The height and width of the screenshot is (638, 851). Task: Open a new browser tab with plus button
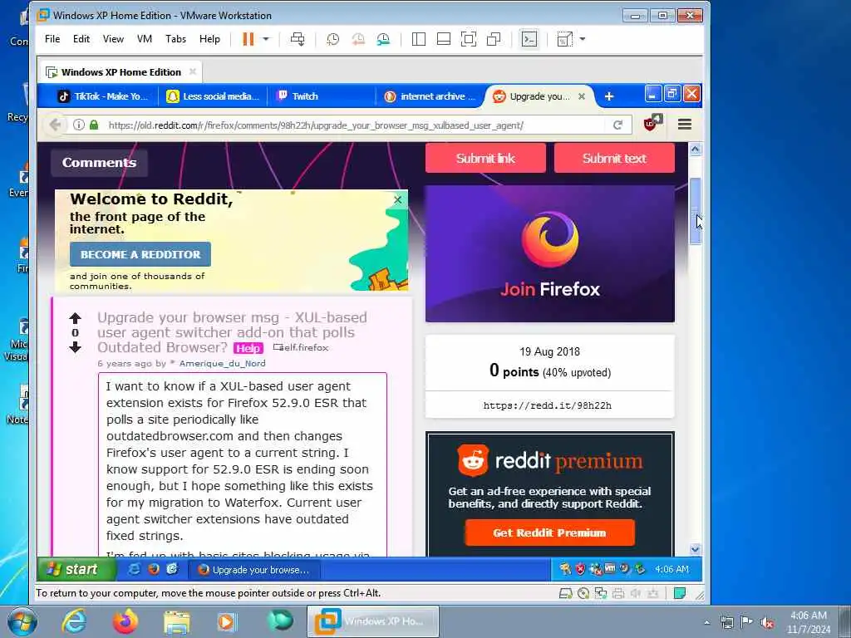[x=609, y=96]
